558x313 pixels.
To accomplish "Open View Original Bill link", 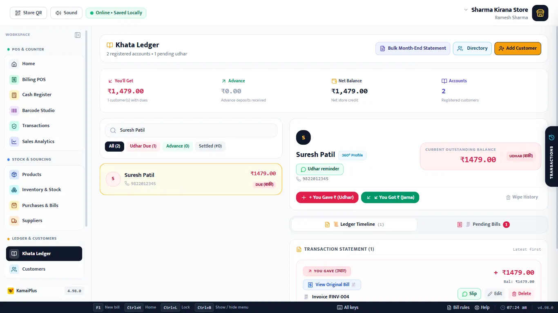I will [332, 284].
